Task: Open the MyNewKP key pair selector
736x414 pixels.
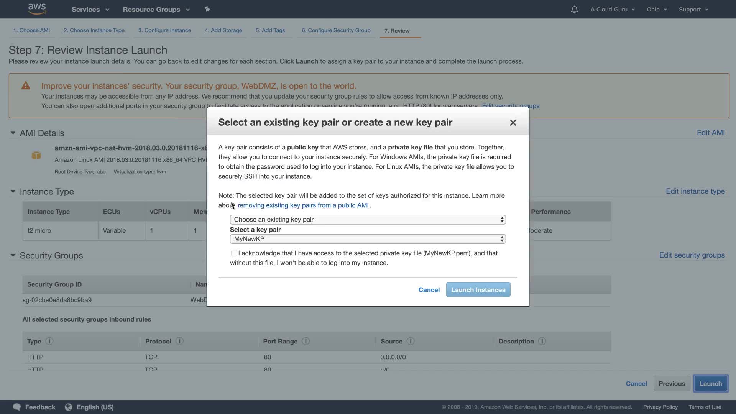Action: coord(368,239)
